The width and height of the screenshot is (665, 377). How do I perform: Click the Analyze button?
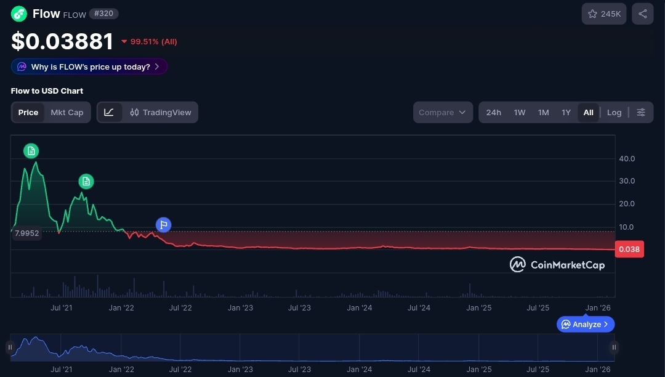pos(585,324)
